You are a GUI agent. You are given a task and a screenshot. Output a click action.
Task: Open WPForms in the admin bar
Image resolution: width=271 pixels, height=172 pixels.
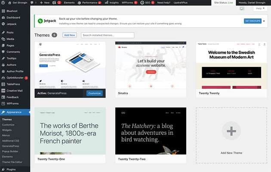[x=129, y=3]
